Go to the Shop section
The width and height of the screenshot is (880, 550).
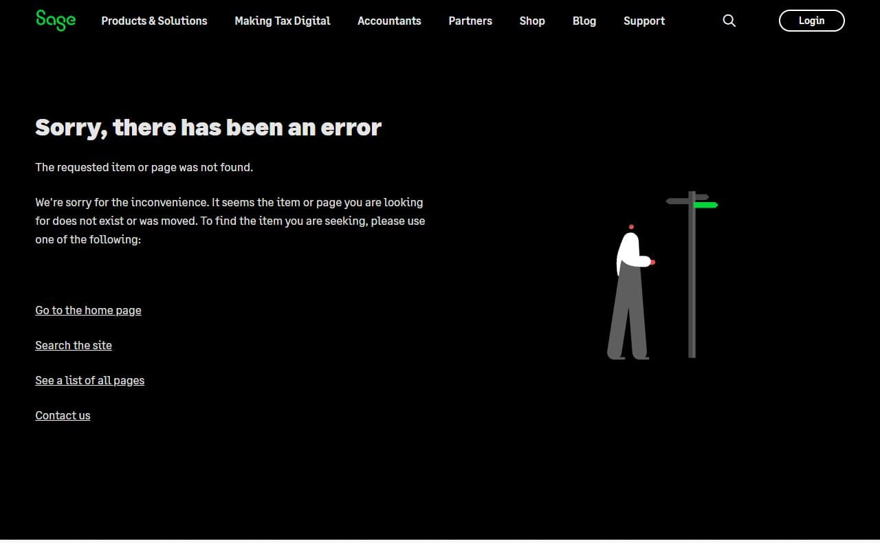[532, 21]
